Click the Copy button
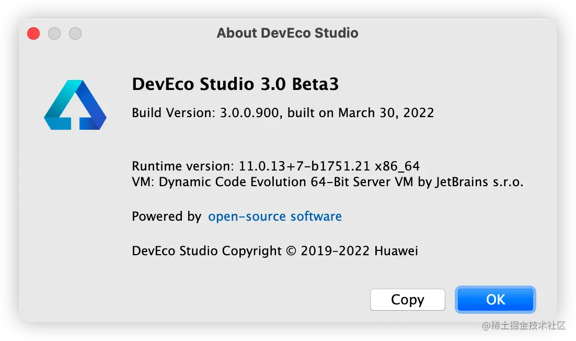Viewport: 576px width, 341px height. click(x=407, y=299)
